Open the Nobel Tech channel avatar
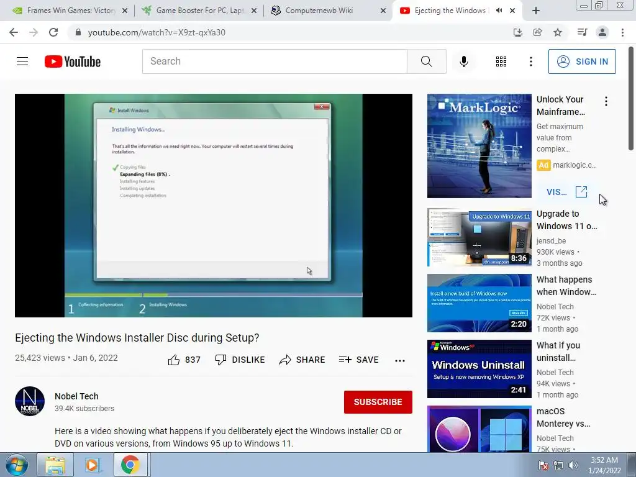Viewport: 636px width, 477px height. click(x=30, y=401)
